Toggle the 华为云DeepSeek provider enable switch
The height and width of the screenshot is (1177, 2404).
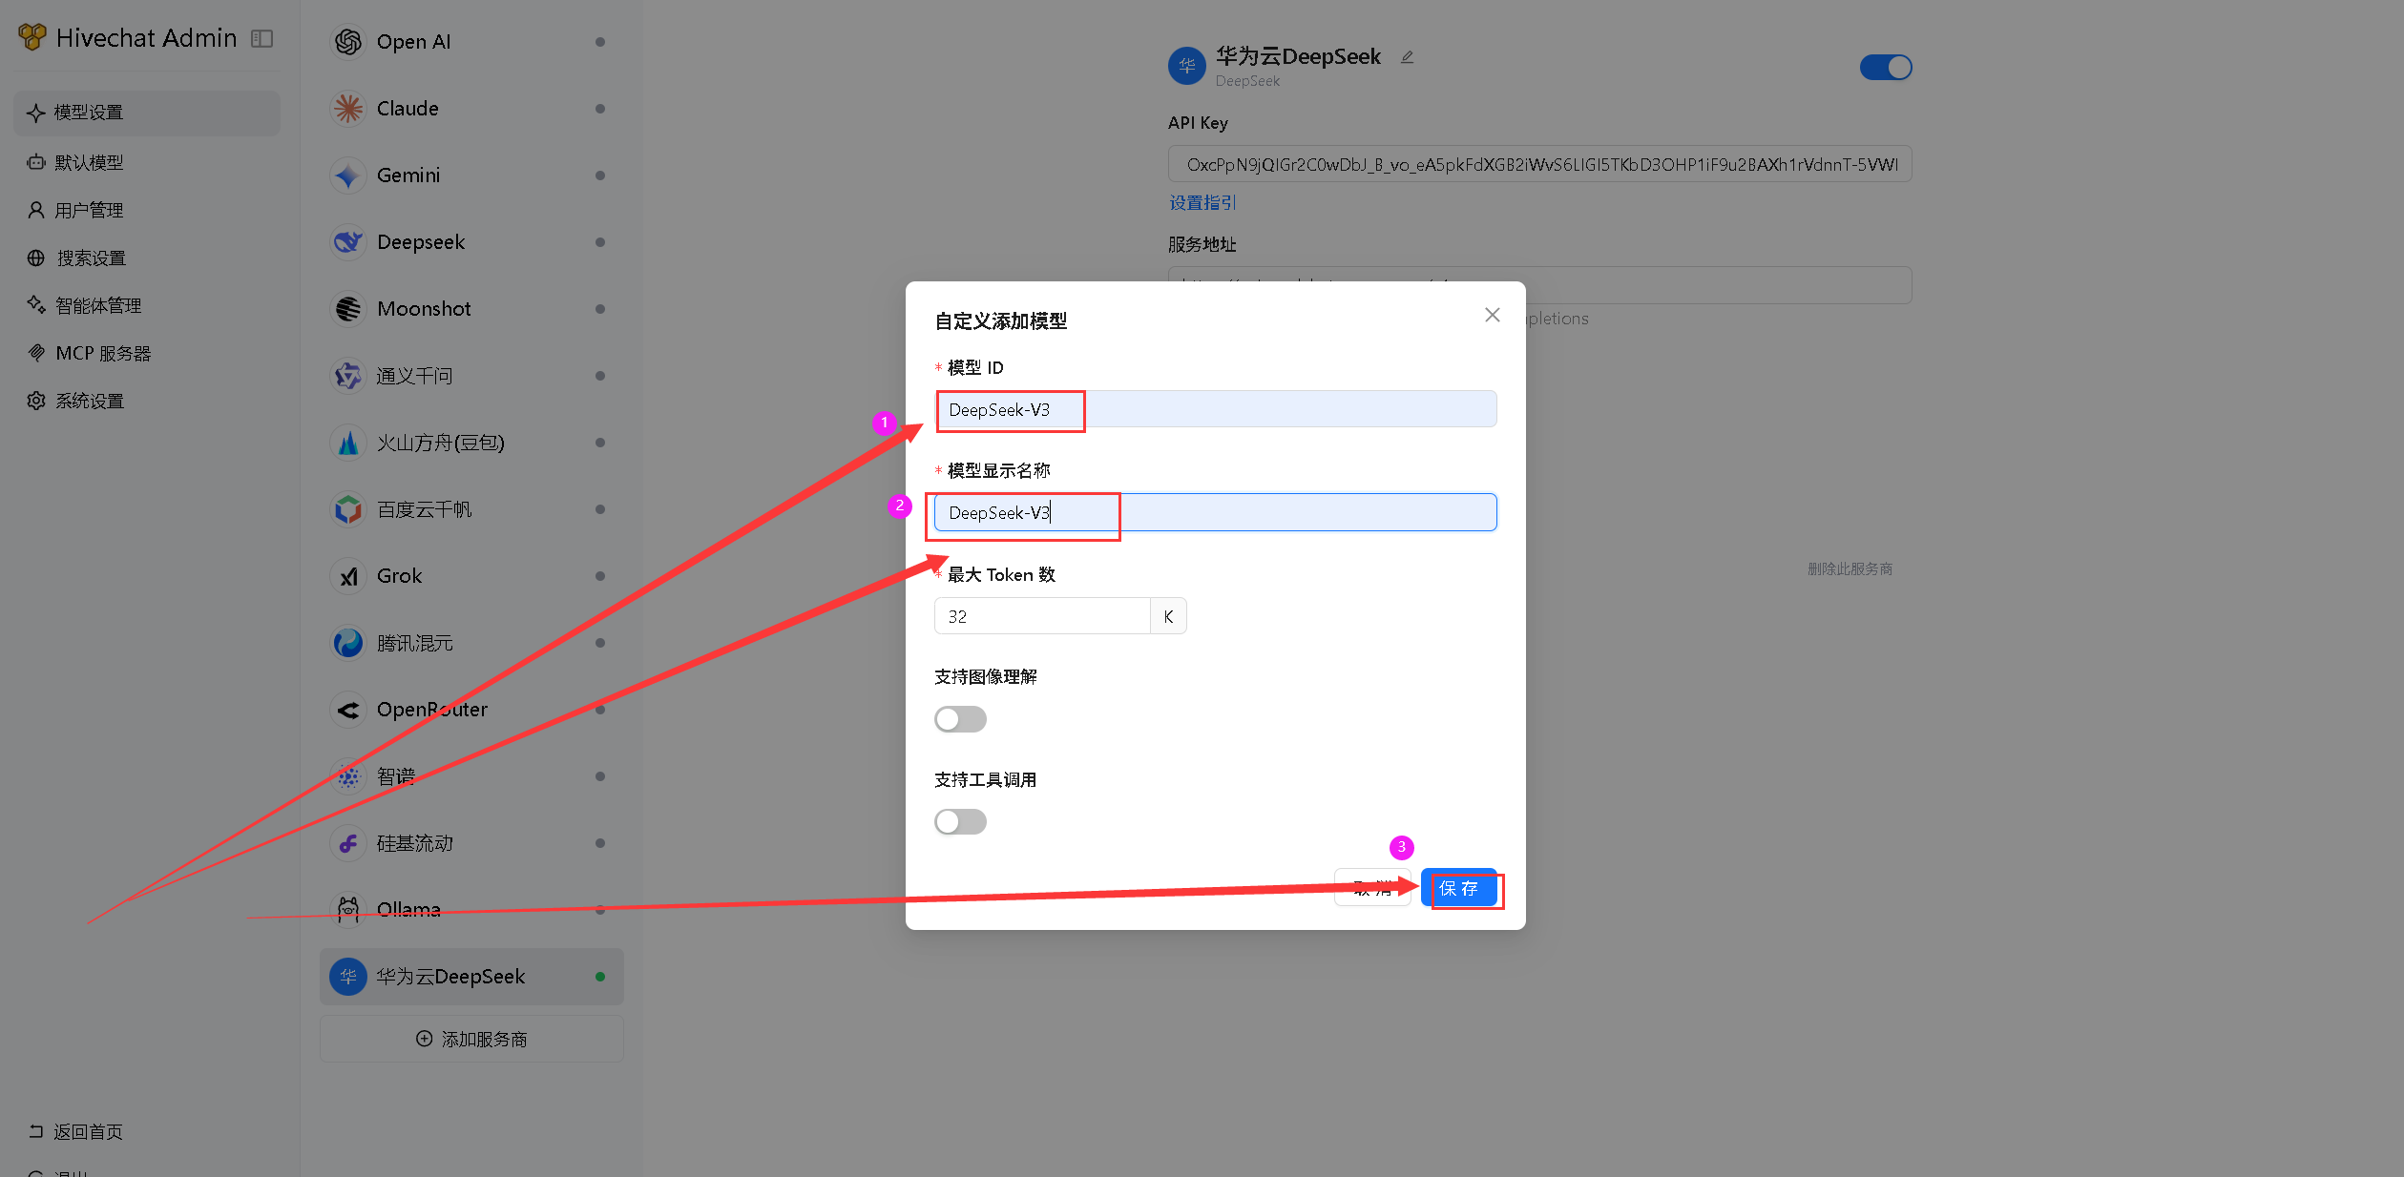click(x=1886, y=68)
